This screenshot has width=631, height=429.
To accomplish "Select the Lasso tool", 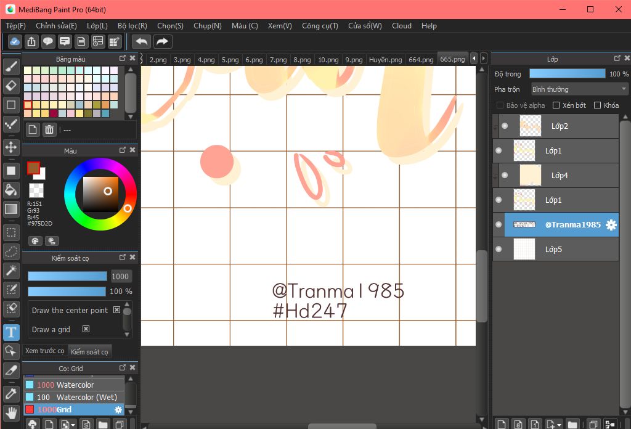I will tap(11, 252).
